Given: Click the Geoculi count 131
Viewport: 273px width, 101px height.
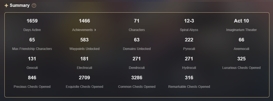Looking at the screenshot, I should (x=32, y=59).
